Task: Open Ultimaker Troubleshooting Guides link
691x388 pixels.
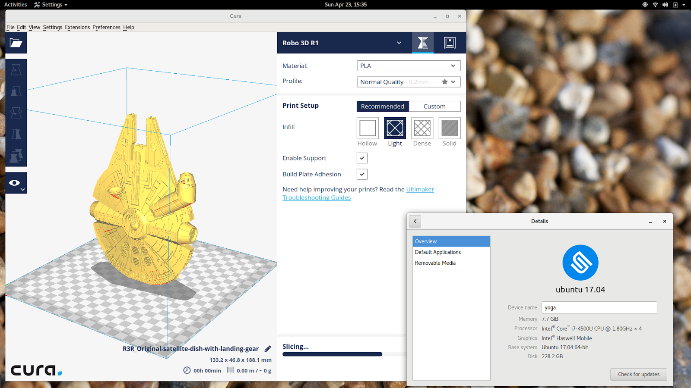Action: pyautogui.click(x=358, y=194)
